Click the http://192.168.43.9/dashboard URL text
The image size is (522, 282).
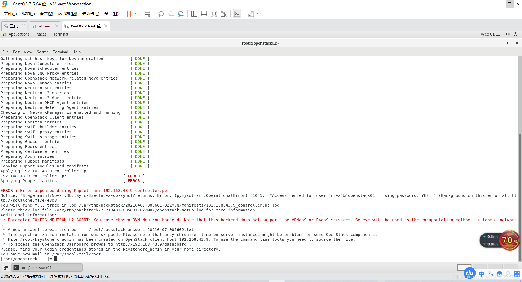tap(151, 244)
